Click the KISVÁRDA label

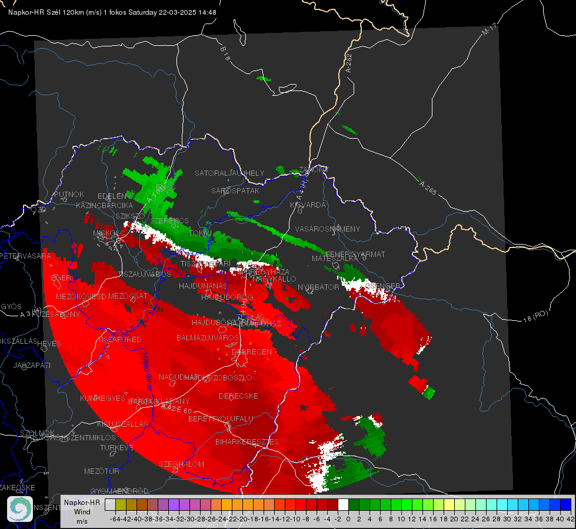point(308,205)
